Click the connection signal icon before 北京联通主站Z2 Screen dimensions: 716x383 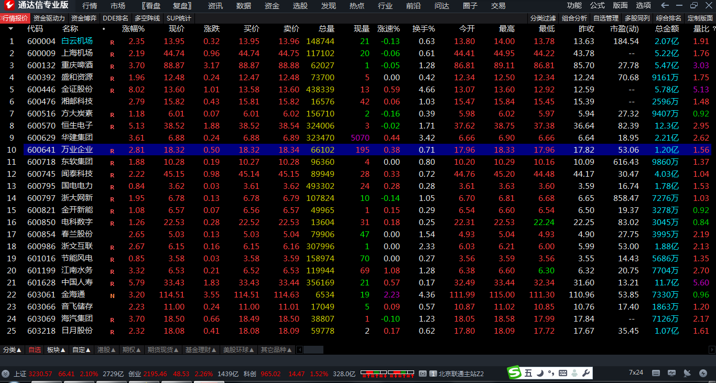pyautogui.click(x=422, y=374)
